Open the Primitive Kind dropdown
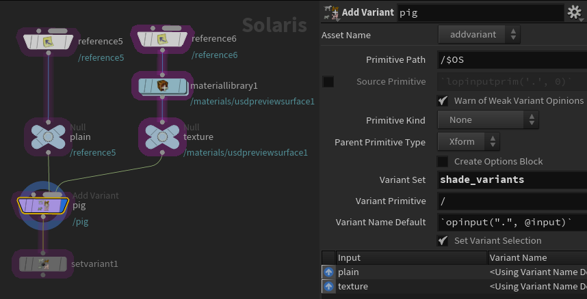Image resolution: width=587 pixels, height=299 pixels. pos(488,120)
